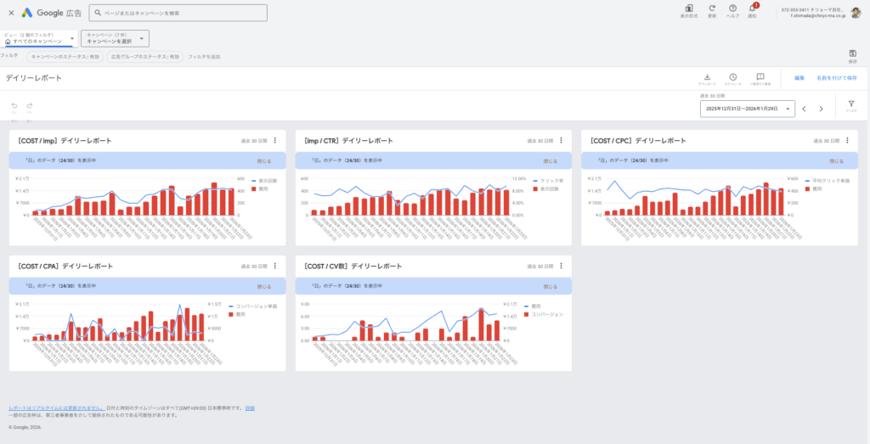This screenshot has height=444, width=870.
Task: Click the ダウンロード download icon
Action: tap(708, 77)
